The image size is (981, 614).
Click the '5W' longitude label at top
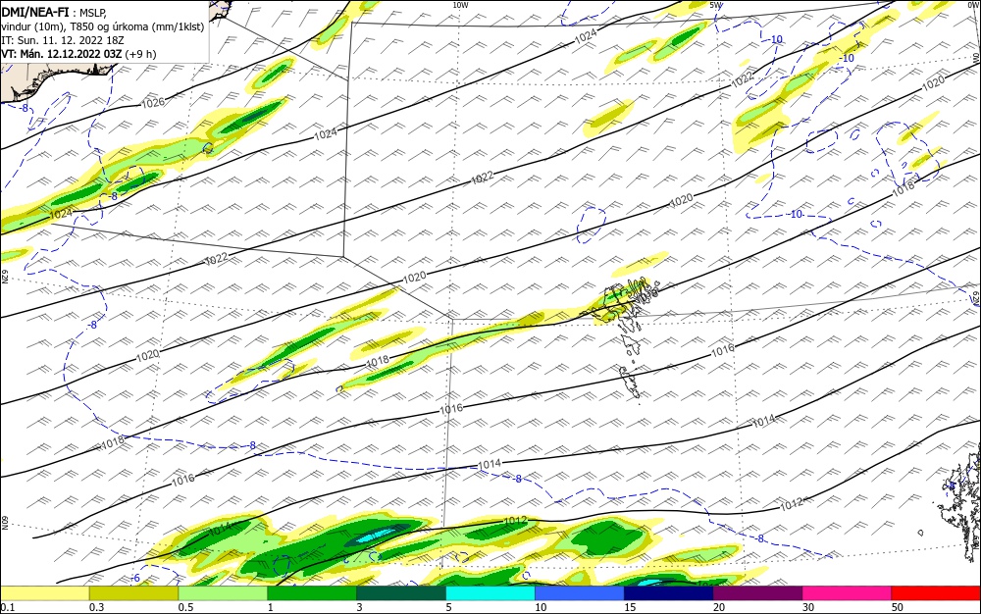click(717, 5)
